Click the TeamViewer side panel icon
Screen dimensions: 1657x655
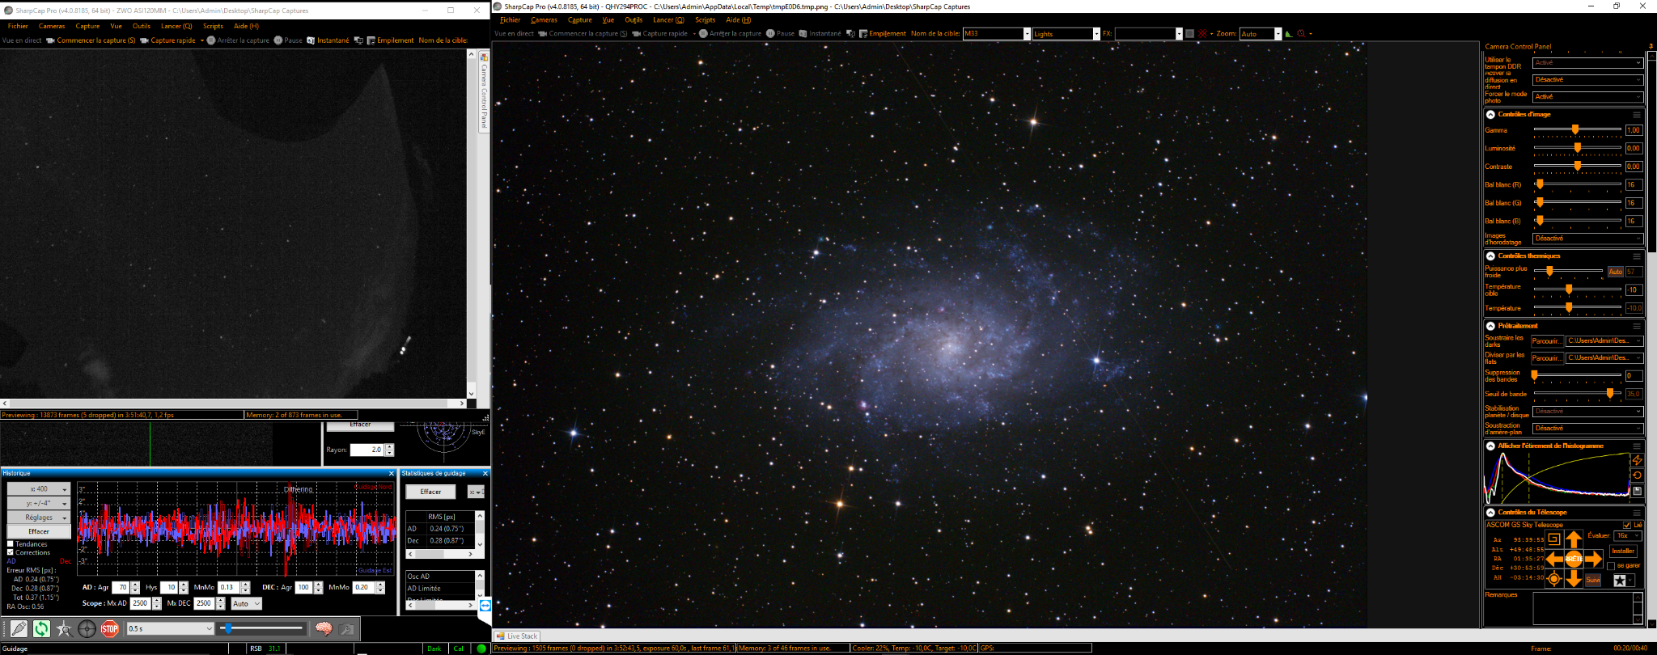[485, 605]
